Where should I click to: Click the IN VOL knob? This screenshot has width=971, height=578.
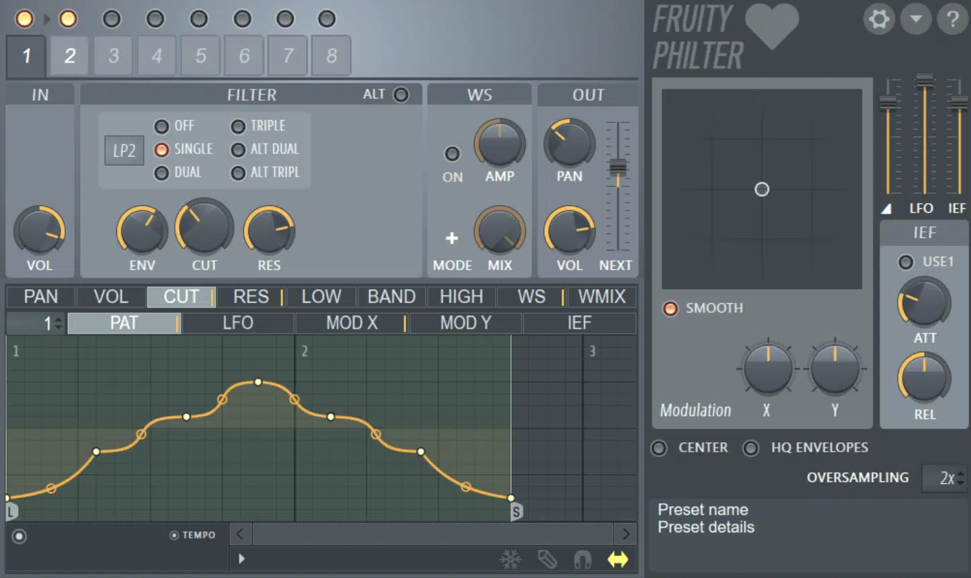40,231
